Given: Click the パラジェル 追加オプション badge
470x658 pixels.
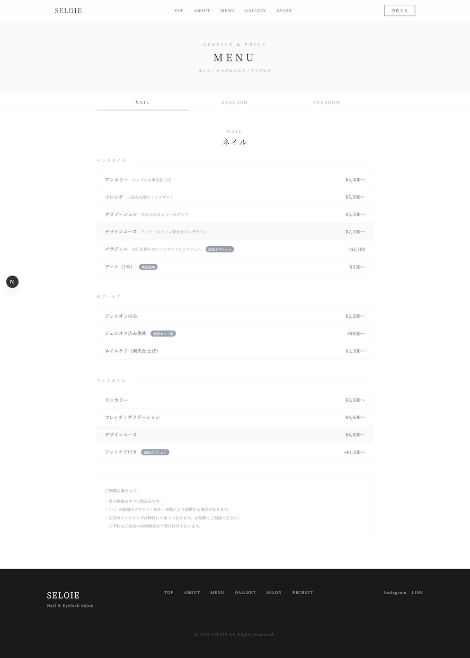Looking at the screenshot, I should tap(220, 249).
